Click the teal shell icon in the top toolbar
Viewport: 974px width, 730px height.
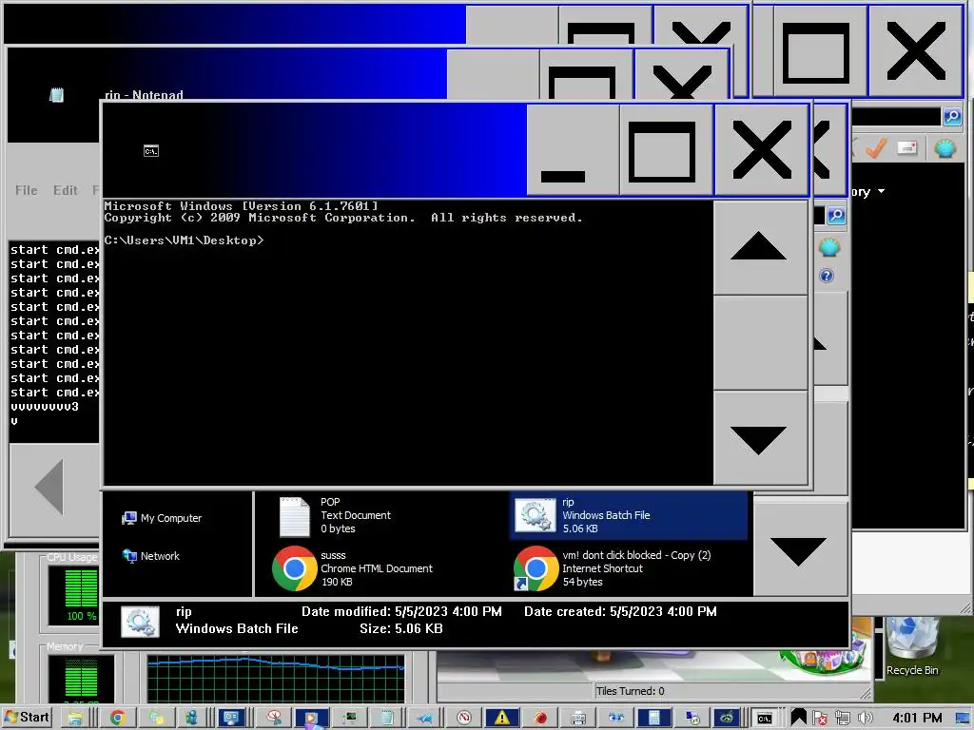945,148
